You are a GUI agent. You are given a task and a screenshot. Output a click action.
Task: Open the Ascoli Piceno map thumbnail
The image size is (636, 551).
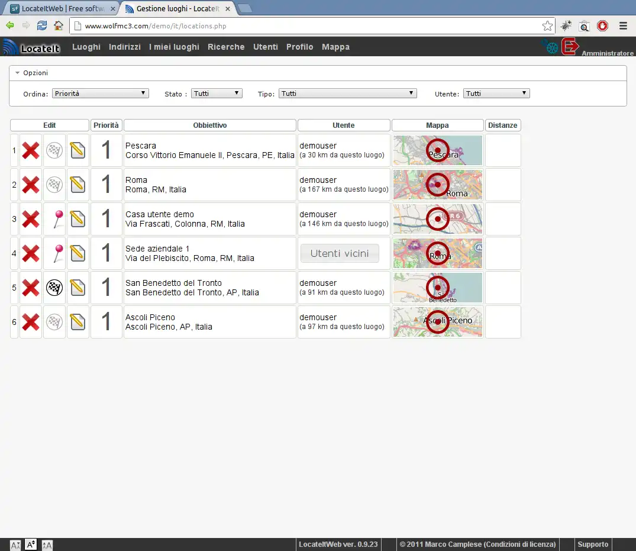438,322
